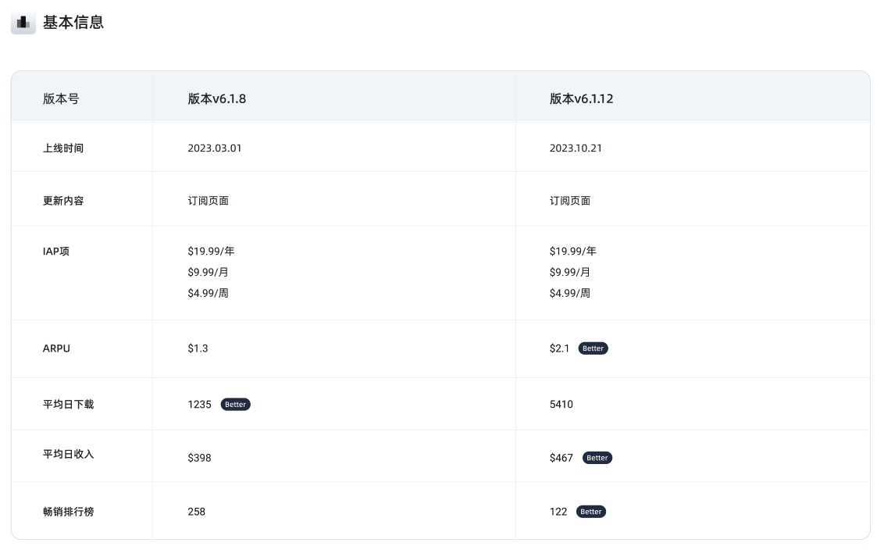The image size is (884, 557).
Task: Click 订阅页面 under version v6.1.8
Action: click(x=208, y=201)
